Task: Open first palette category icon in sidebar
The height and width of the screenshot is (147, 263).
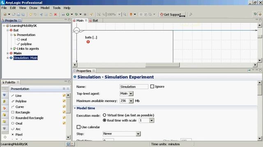Action: pos(5,95)
